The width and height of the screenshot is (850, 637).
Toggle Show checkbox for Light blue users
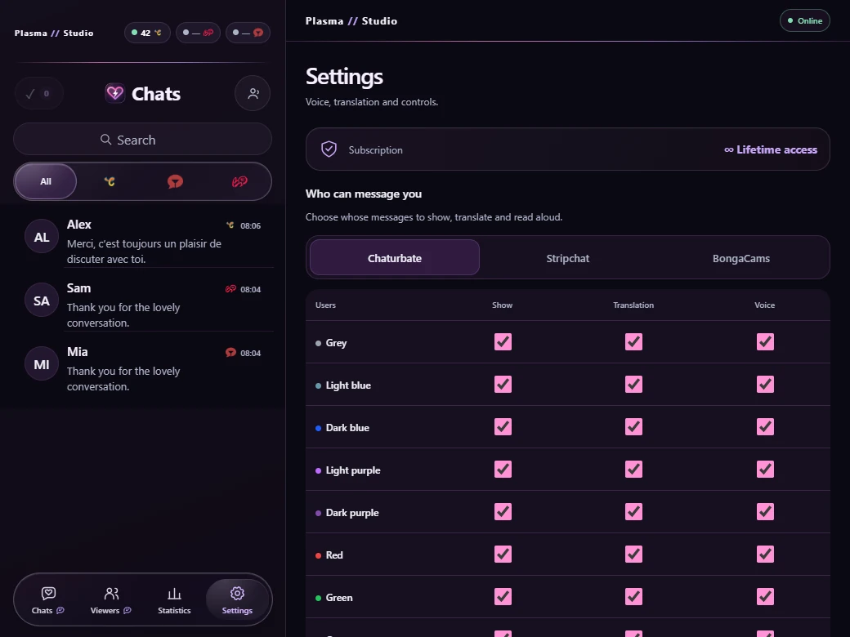click(503, 384)
